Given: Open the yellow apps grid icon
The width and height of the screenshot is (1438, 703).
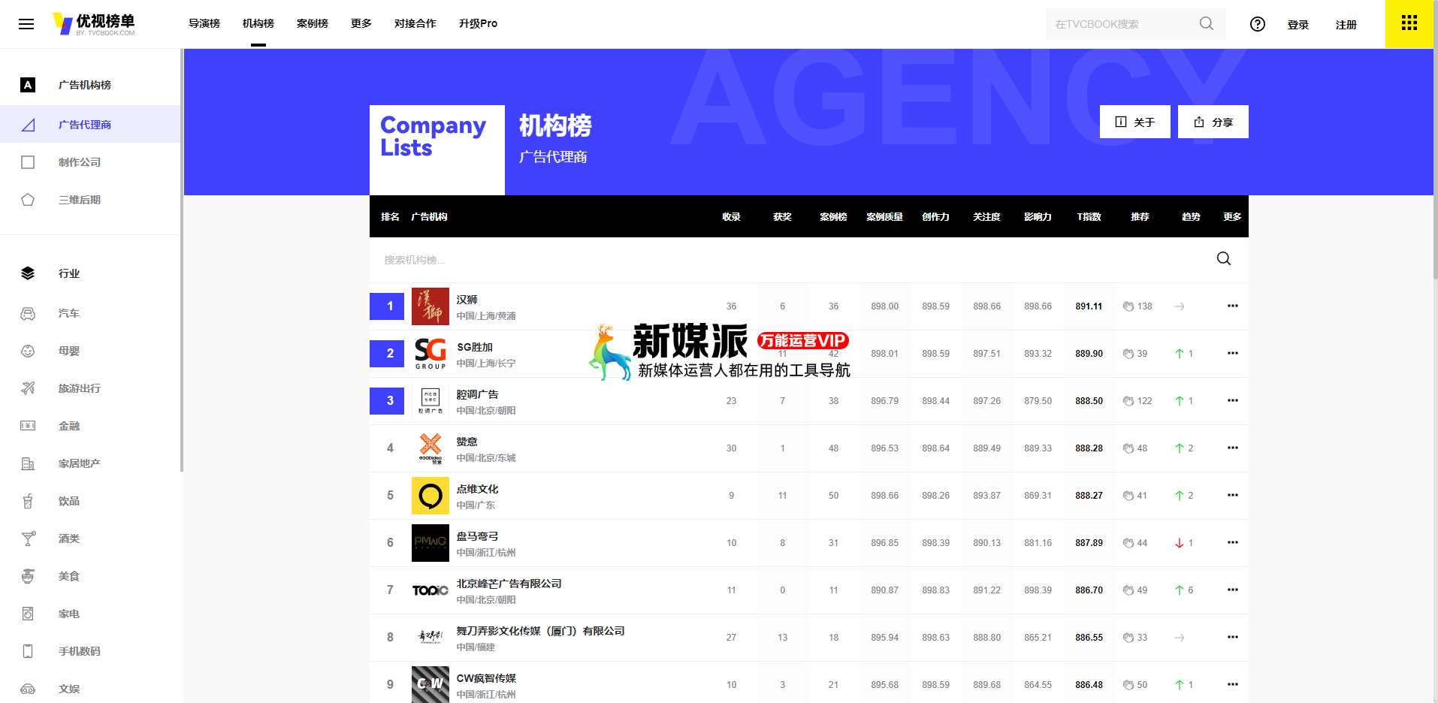Looking at the screenshot, I should pos(1409,23).
